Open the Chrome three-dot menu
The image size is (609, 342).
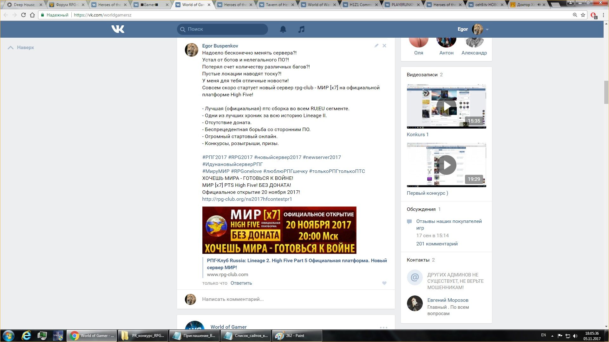(603, 15)
